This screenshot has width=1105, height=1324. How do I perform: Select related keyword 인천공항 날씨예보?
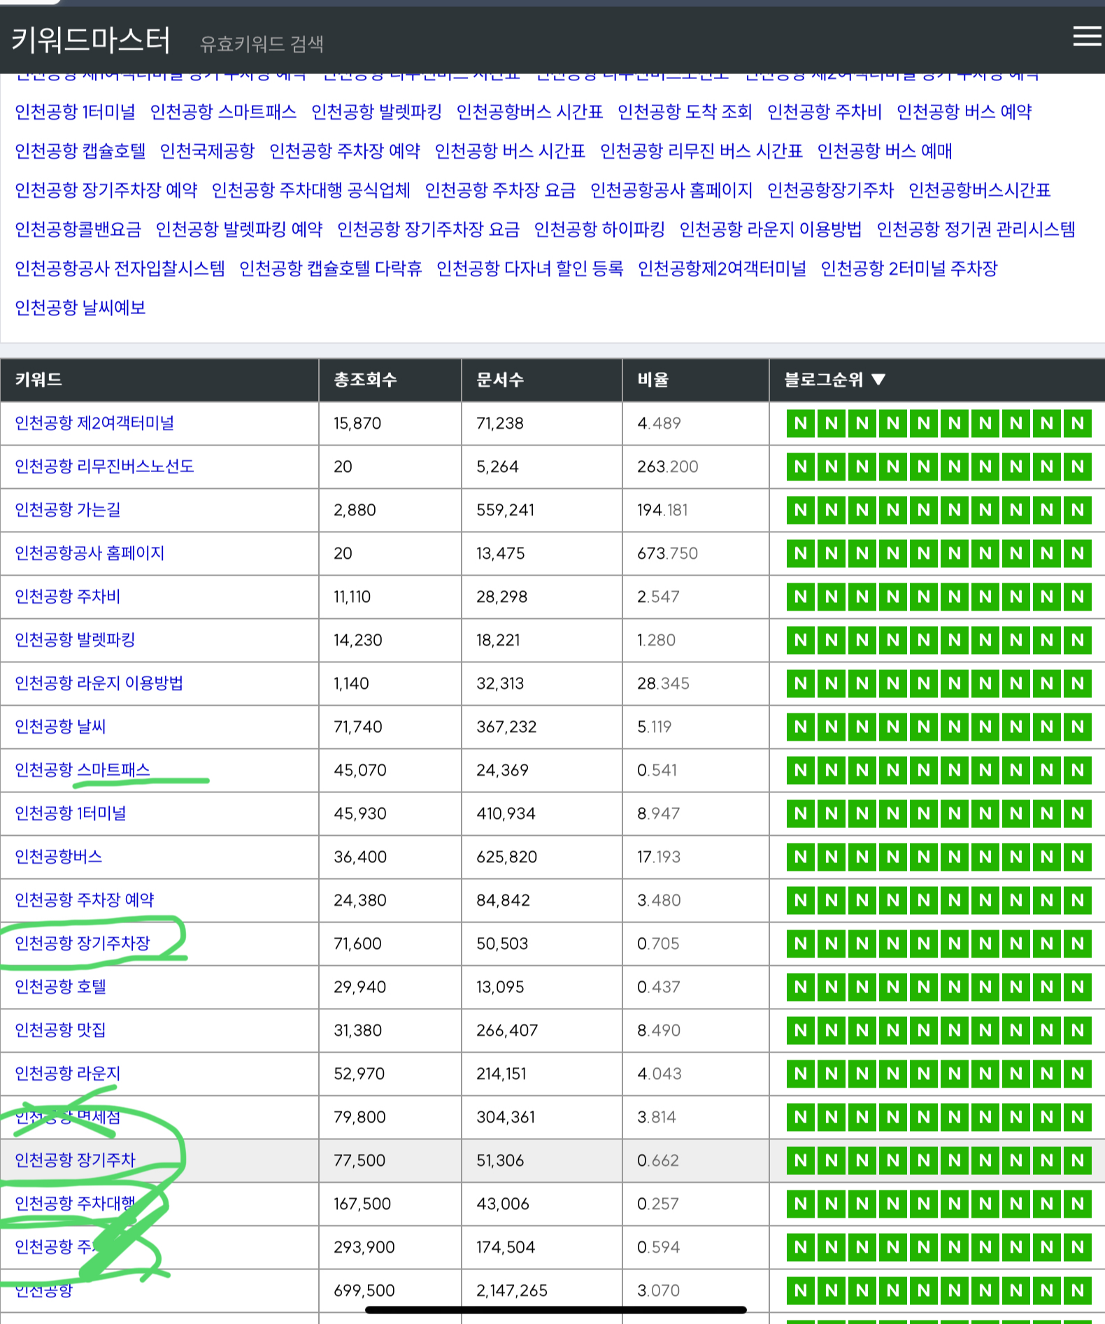[x=80, y=308]
